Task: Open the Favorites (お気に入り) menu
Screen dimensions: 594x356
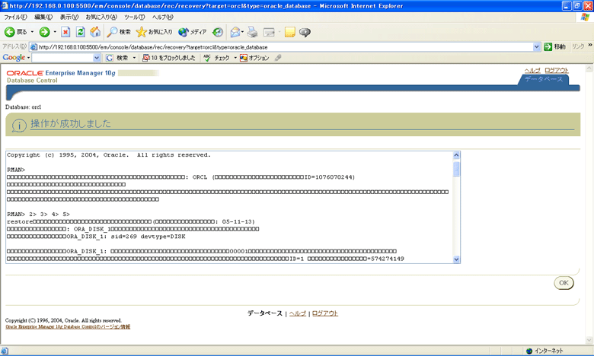Action: pos(101,17)
